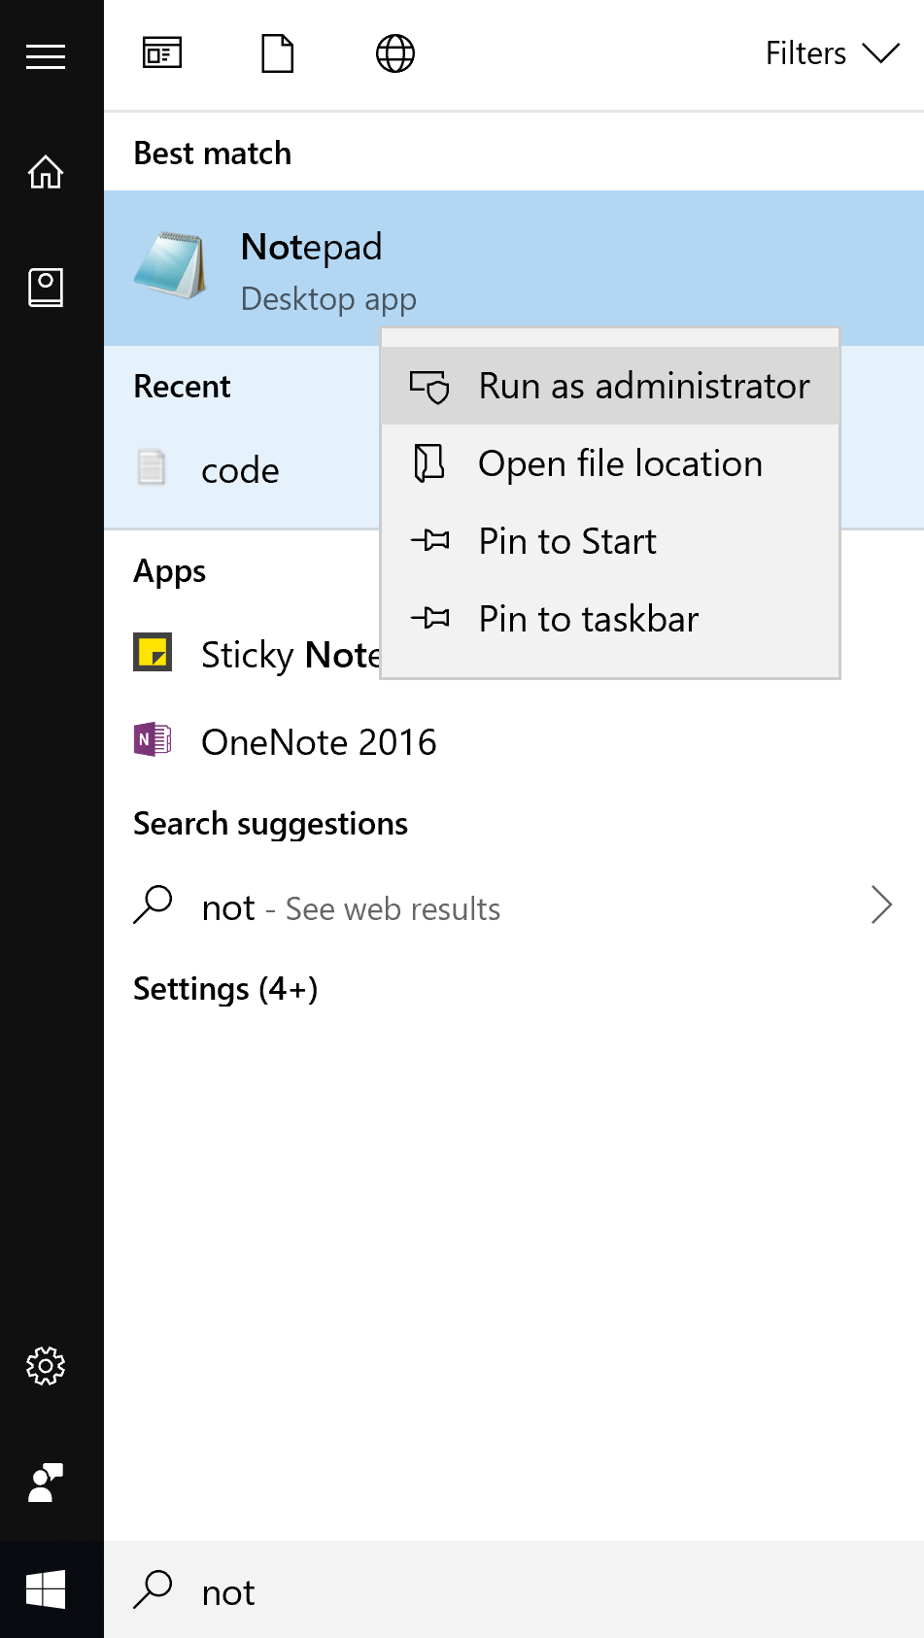This screenshot has width=924, height=1638.
Task: Expand Settings (4+) results
Action: point(225,989)
